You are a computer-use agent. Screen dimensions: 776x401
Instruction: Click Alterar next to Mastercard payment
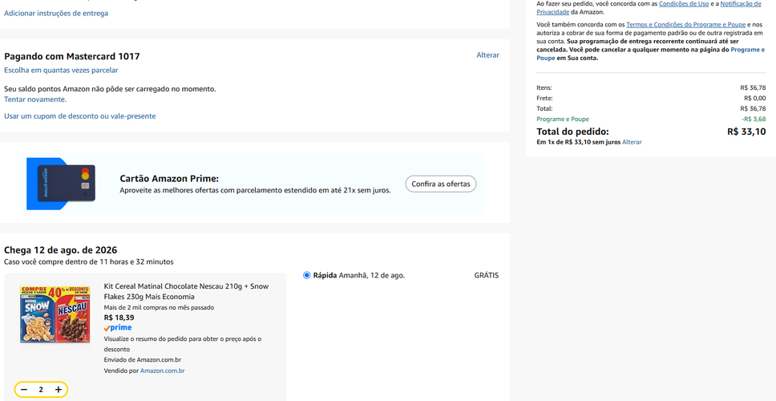487,55
